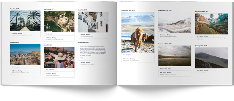Select the lighthouse at Wales photo
Viewport: 234px width, 101px height.
[175, 56]
